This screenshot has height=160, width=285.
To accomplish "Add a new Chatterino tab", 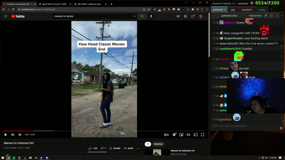I will pyautogui.click(x=271, y=9).
